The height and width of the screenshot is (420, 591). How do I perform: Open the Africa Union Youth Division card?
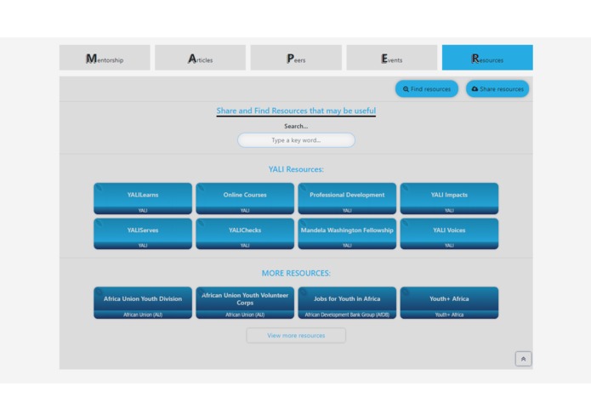[143, 303]
